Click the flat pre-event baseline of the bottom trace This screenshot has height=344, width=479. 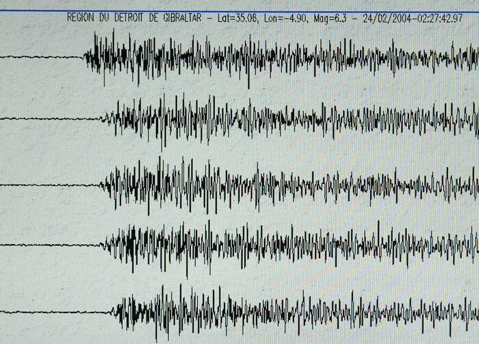tap(55, 313)
